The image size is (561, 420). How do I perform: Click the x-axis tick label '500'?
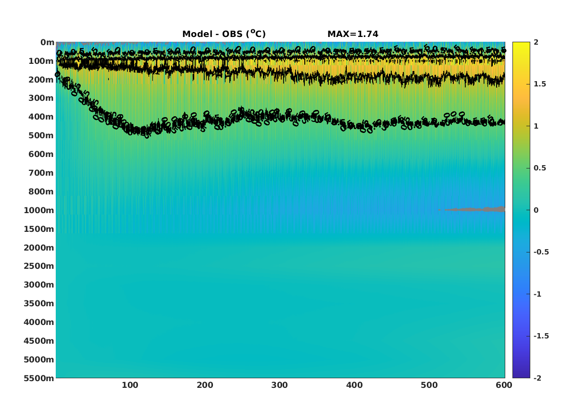coord(429,385)
